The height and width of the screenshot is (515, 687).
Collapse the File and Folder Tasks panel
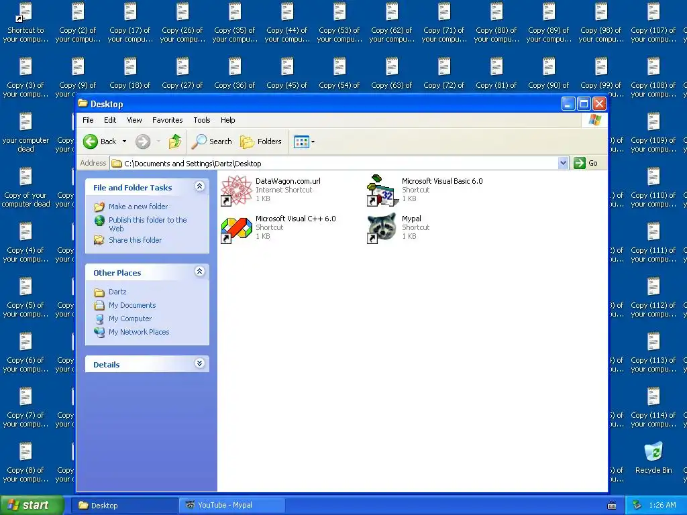(199, 186)
